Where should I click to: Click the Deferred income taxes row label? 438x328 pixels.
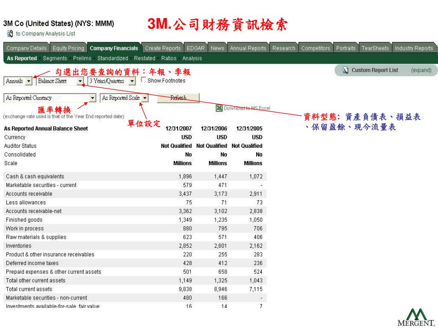point(32,263)
